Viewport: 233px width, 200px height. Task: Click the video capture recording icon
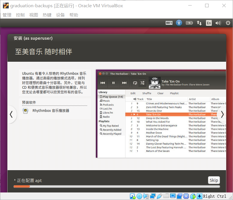(180, 196)
